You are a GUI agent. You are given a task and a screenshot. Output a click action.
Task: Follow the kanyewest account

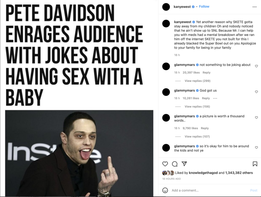coord(204,7)
